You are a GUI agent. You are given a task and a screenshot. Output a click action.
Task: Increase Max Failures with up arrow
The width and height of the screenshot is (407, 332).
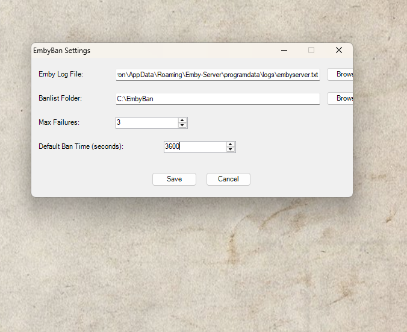pos(182,120)
